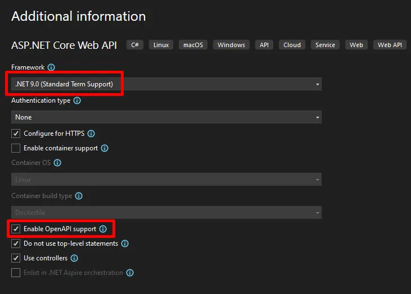411x294 pixels.
Task: Click the Web API tag
Action: 390,45
